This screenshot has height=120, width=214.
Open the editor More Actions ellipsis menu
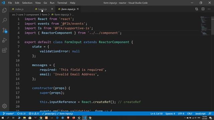pyautogui.click(x=209, y=9)
